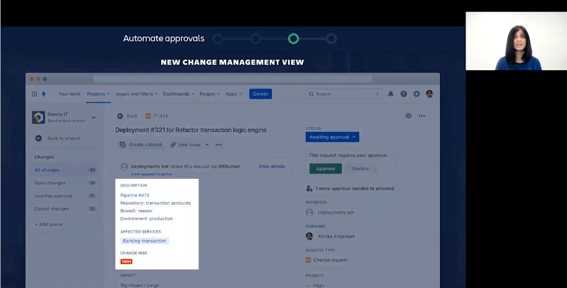Open the settings gear icon
567x288 pixels.
coord(417,94)
